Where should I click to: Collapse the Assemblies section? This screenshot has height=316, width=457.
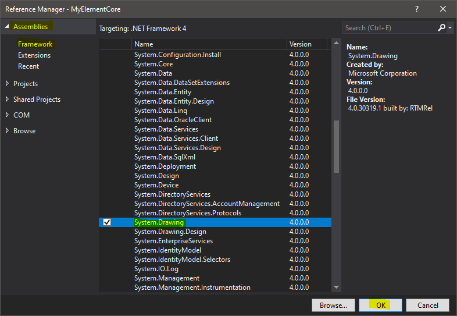tap(7, 27)
